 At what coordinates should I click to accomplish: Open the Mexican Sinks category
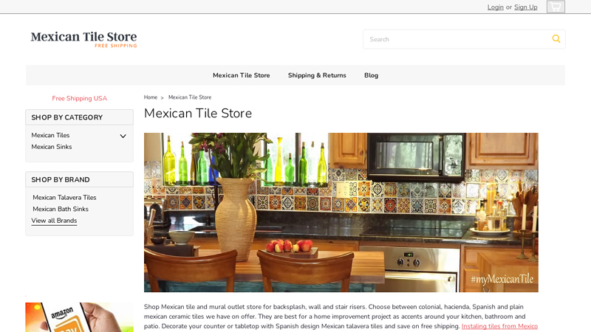52,147
